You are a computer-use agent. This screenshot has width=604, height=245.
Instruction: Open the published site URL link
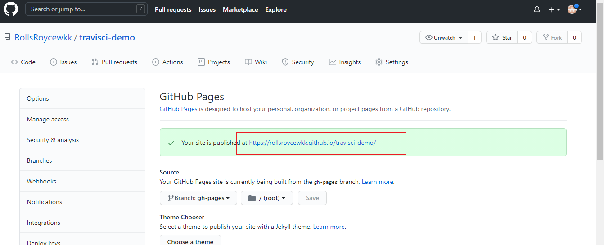tap(312, 143)
